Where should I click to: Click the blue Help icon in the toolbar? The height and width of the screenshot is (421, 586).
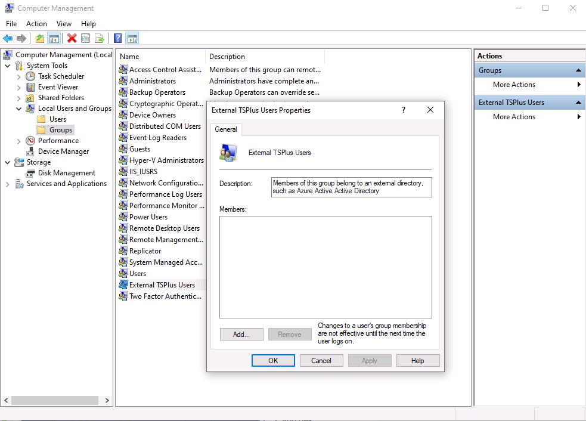click(x=118, y=39)
